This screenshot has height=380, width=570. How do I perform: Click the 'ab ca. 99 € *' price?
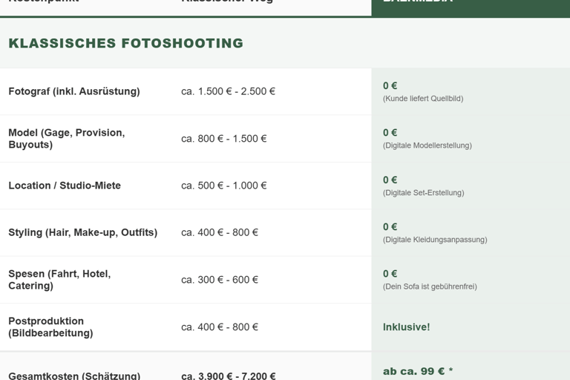(x=418, y=371)
